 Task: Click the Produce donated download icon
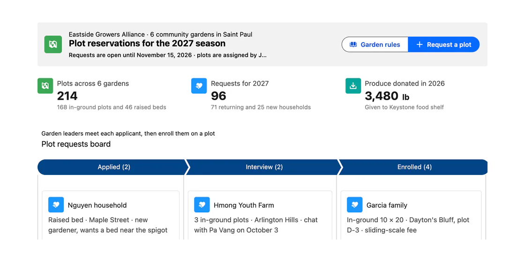tap(353, 86)
